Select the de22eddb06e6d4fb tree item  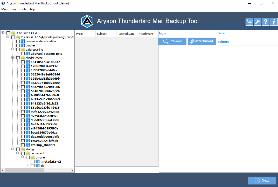click(45, 137)
